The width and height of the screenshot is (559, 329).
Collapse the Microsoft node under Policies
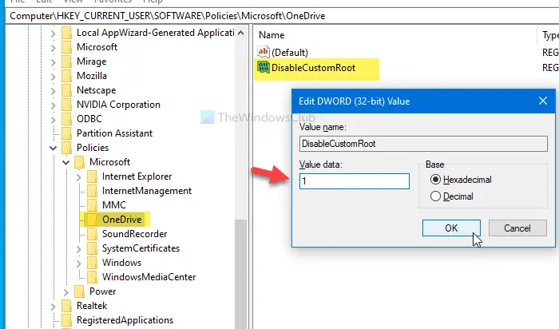(x=66, y=163)
